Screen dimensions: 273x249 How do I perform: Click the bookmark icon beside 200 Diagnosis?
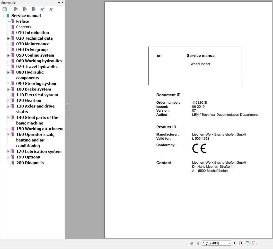(13, 163)
